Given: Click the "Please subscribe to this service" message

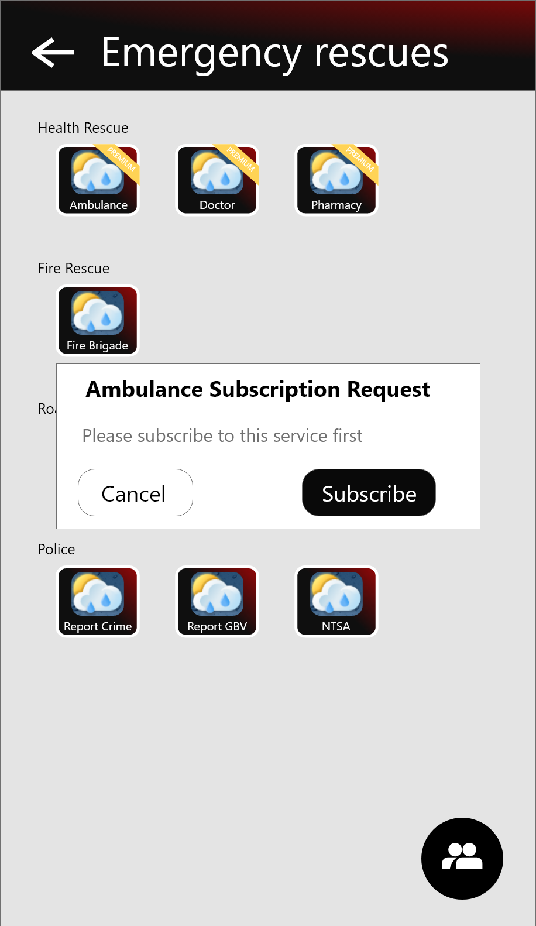Looking at the screenshot, I should pyautogui.click(x=222, y=436).
